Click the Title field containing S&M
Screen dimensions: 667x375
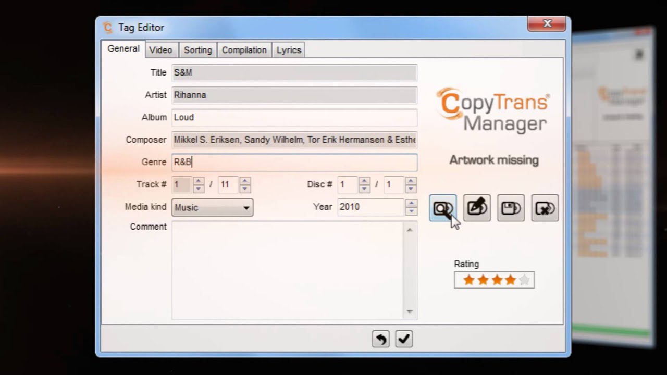point(294,72)
